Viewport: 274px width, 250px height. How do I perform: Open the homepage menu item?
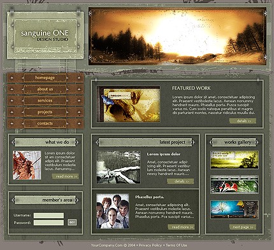pyautogui.click(x=45, y=78)
